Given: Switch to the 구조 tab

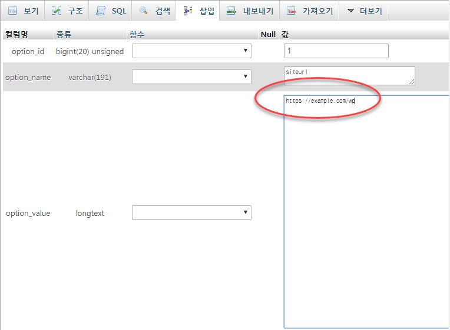Looking at the screenshot, I should (67, 11).
